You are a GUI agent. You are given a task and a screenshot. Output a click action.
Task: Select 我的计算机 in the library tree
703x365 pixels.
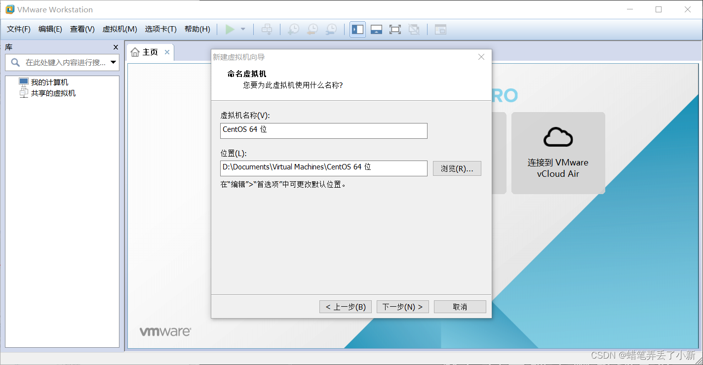tap(49, 82)
